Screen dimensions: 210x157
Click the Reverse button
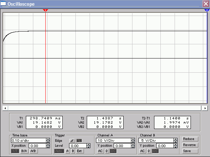(190, 145)
